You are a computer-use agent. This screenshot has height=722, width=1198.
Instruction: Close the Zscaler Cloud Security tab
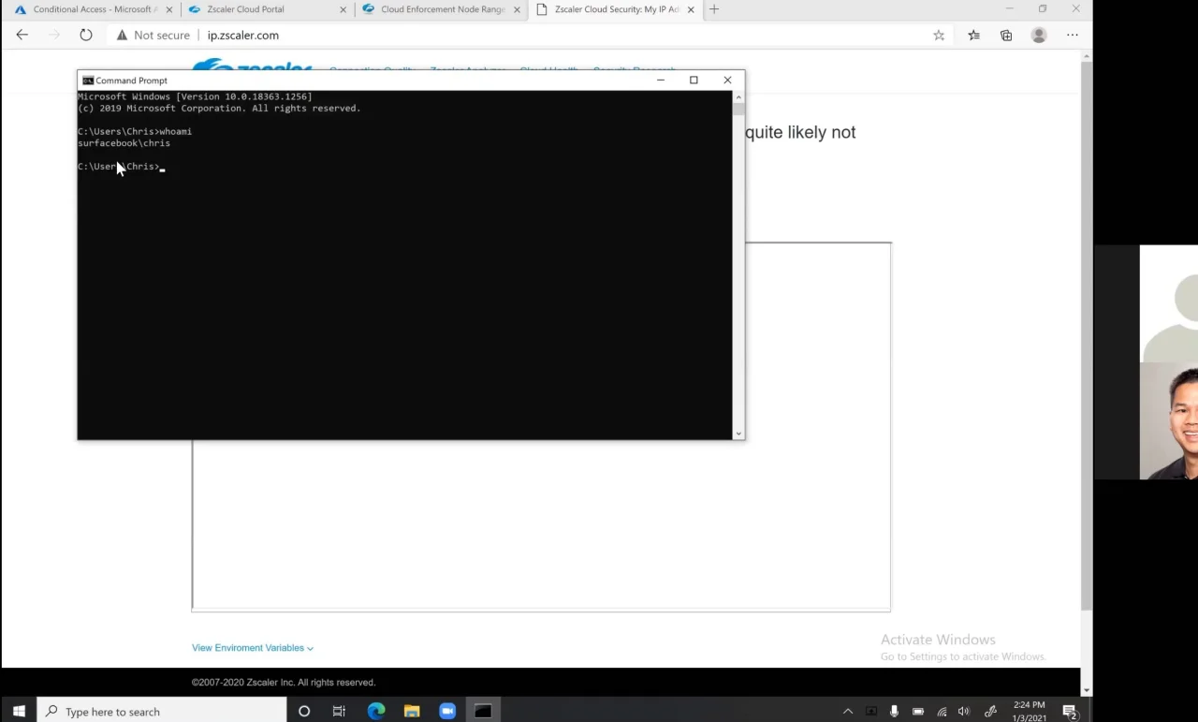point(691,9)
